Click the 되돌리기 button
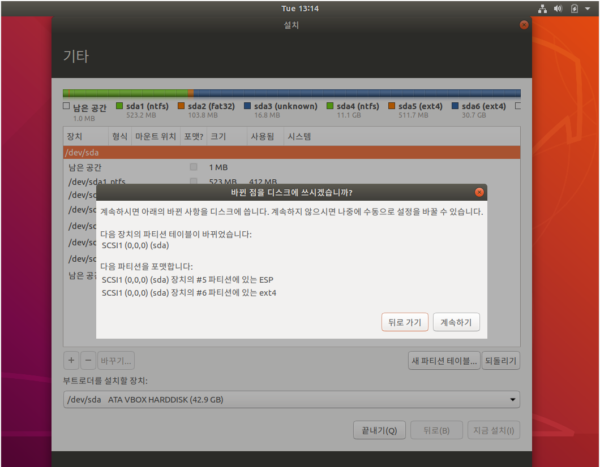Image resolution: width=600 pixels, height=467 pixels. (x=500, y=360)
